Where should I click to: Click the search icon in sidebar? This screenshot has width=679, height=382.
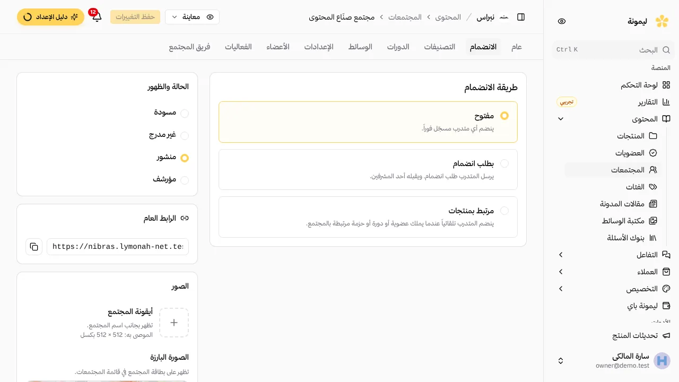pos(667,50)
